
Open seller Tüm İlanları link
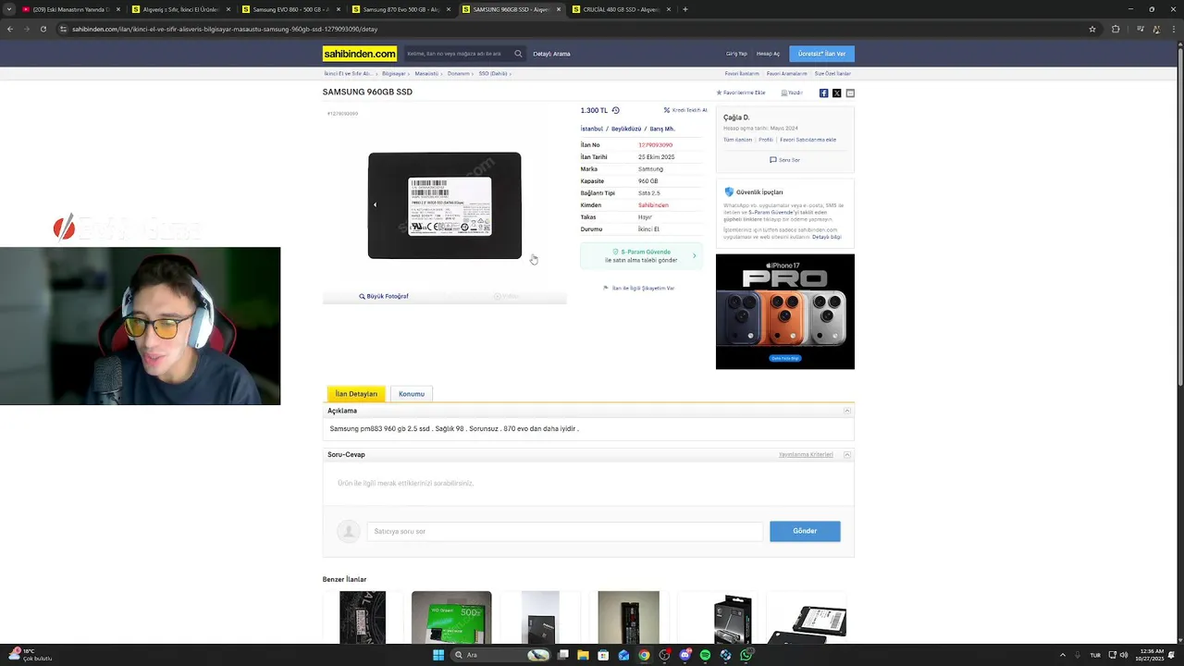click(x=737, y=140)
